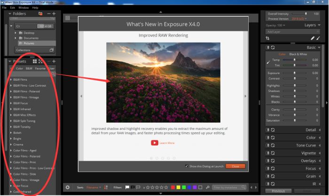This screenshot has width=329, height=196.
Task: Filter by unflagged outline flag
Action: click(138, 188)
